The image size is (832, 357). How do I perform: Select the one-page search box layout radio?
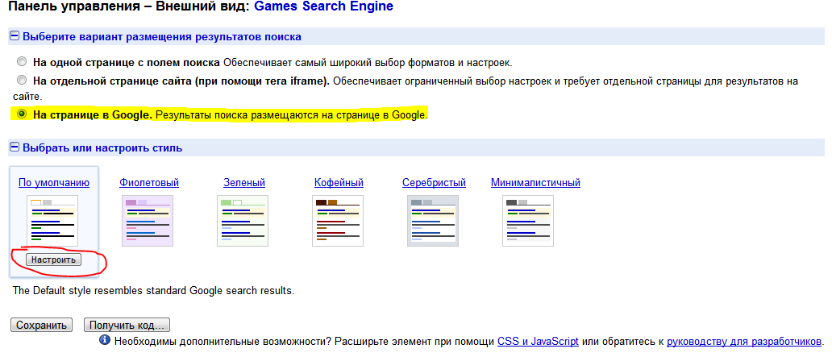coord(21,63)
